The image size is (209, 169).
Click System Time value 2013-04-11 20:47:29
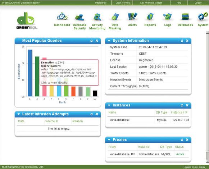(153, 47)
